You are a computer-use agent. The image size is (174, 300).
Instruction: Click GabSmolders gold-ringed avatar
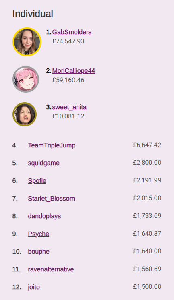pos(27,42)
